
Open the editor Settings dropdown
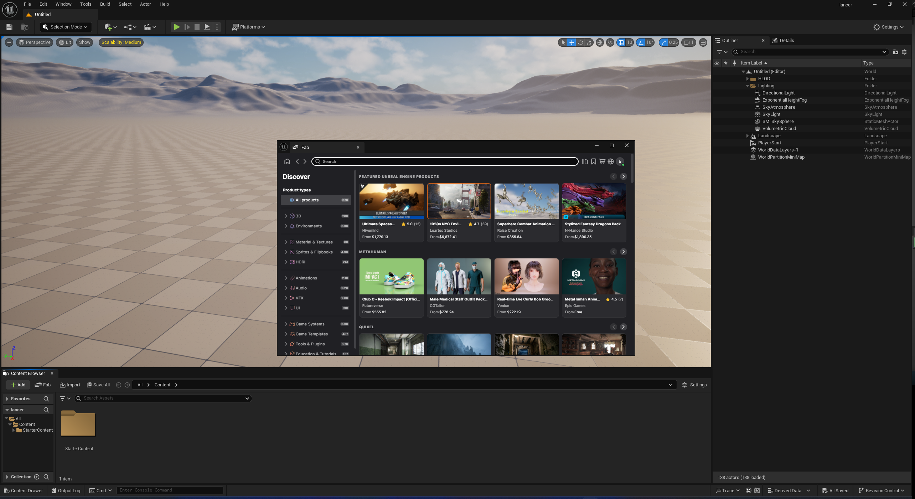pyautogui.click(x=889, y=27)
